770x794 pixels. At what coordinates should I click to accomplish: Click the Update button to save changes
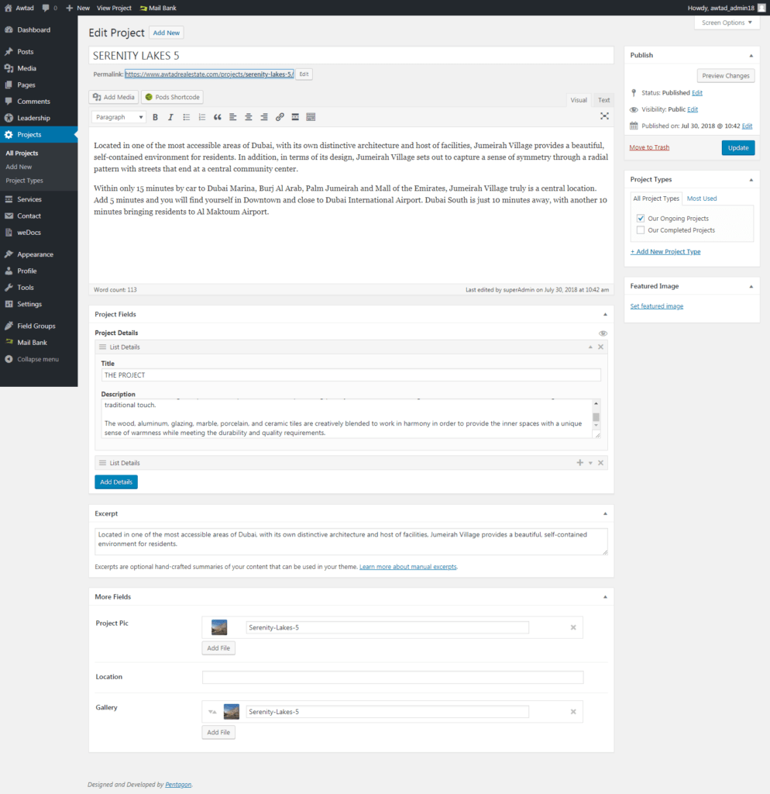(x=737, y=147)
